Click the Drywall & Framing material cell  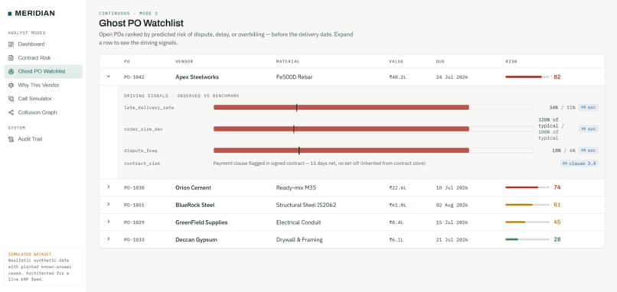299,239
